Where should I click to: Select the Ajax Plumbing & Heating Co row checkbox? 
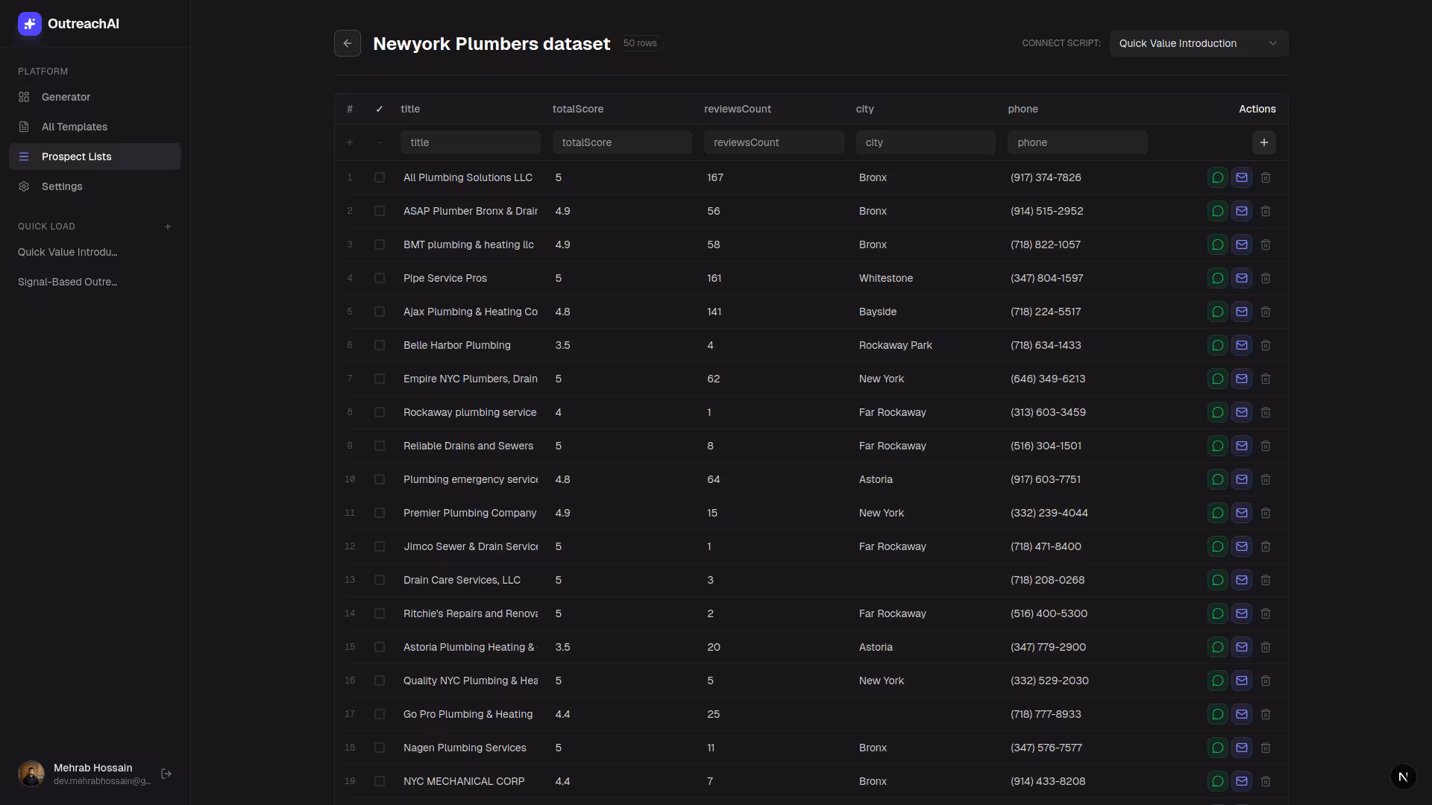click(380, 312)
